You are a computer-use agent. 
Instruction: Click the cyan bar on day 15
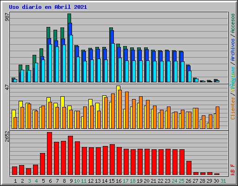click(113, 63)
